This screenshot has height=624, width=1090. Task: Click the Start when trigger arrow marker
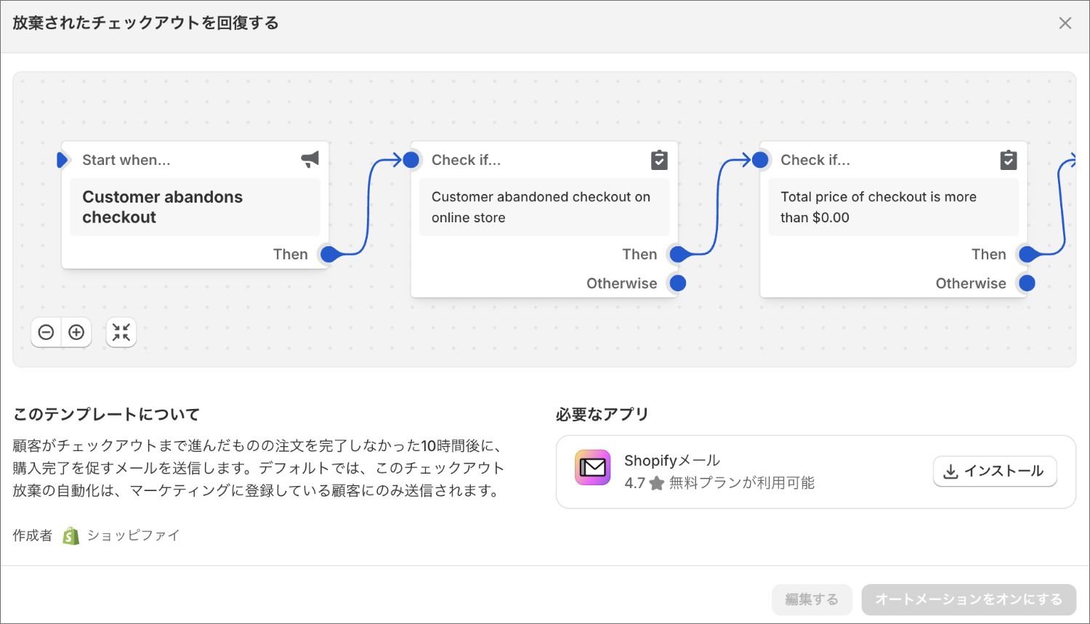point(62,160)
